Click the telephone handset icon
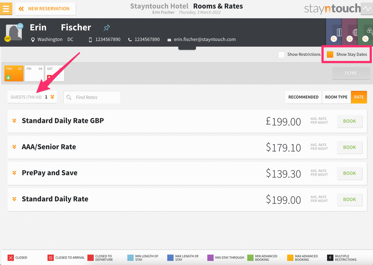Screen dimensions: 373x265 [130, 40]
